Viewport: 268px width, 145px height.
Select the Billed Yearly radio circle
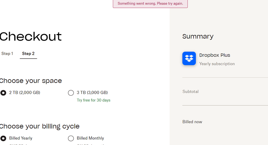coord(3,138)
